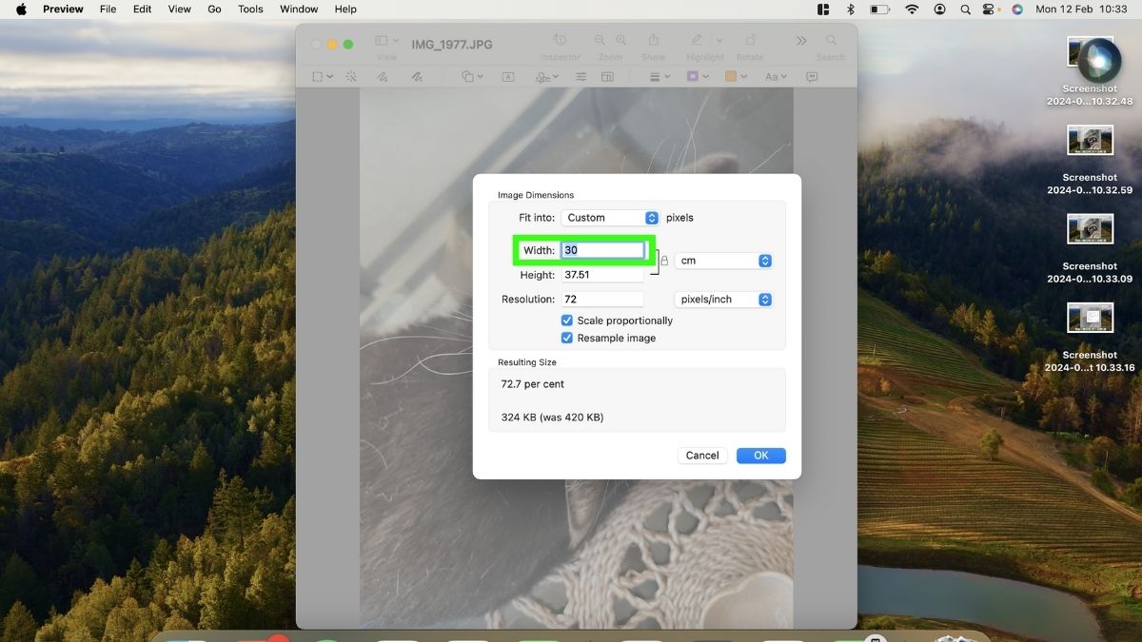Click the Rotate toolbar icon

point(750,41)
